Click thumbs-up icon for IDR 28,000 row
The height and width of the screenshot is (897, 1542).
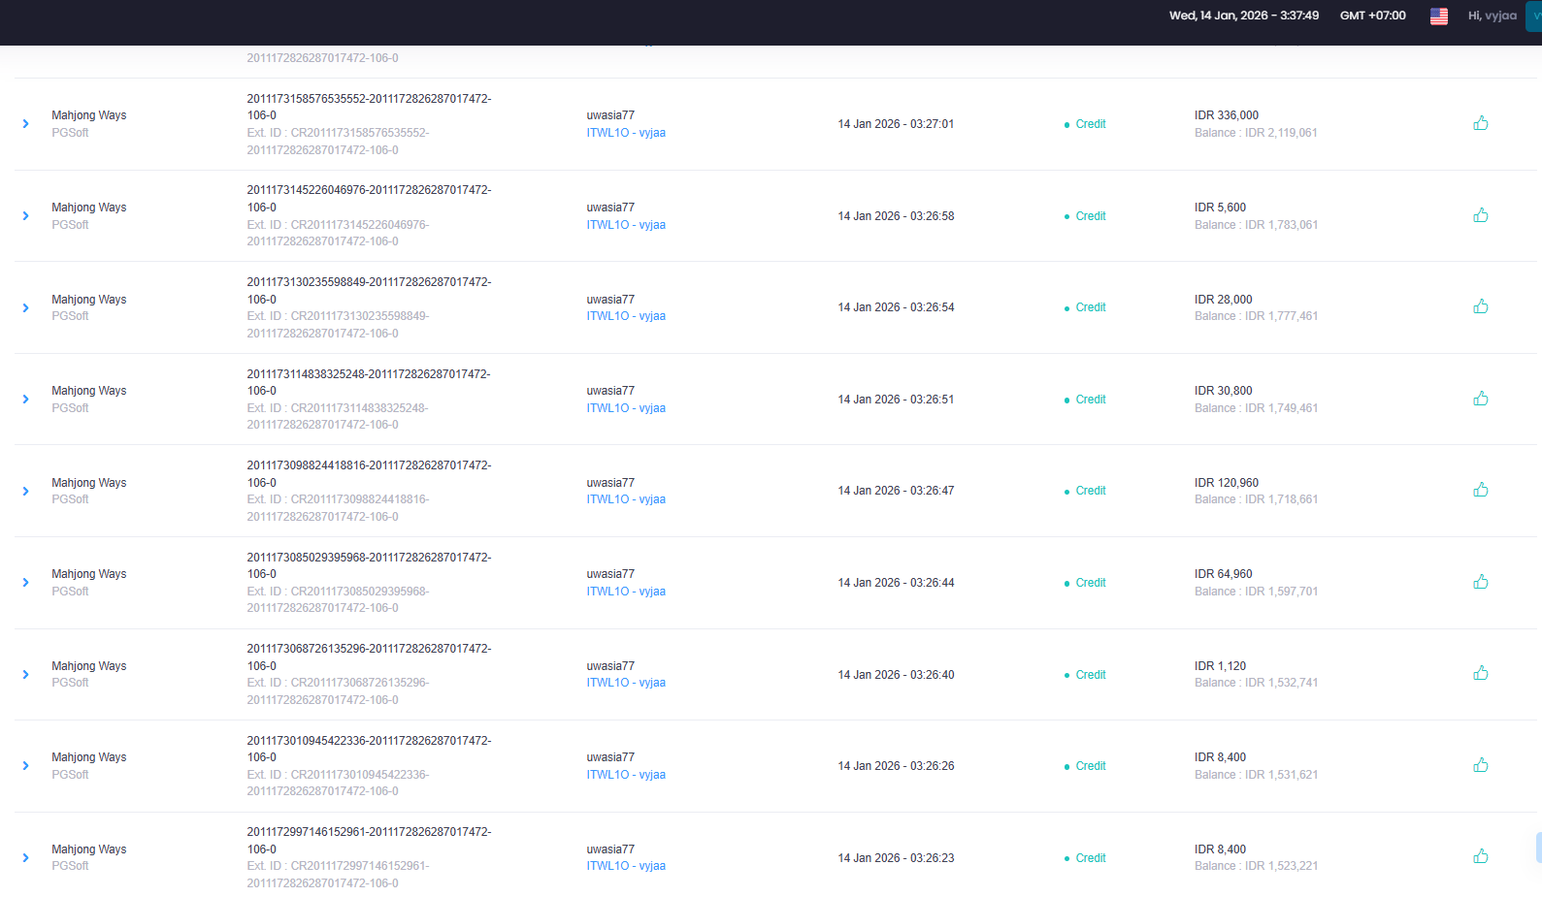[1481, 306]
